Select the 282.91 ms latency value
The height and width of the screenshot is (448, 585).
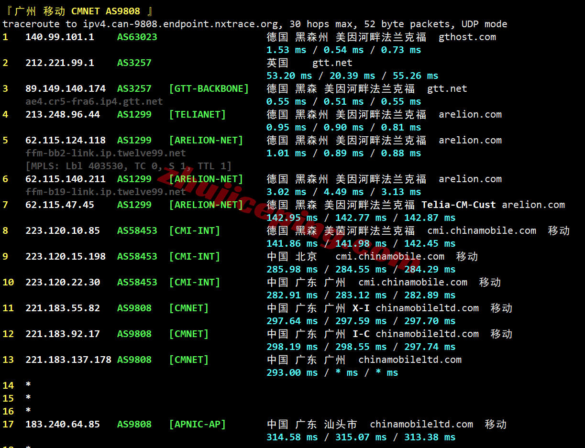pos(292,295)
